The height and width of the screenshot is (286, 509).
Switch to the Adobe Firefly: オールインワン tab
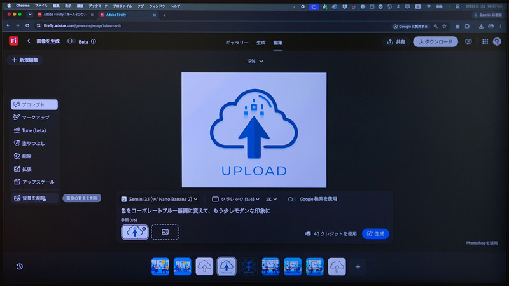66,15
